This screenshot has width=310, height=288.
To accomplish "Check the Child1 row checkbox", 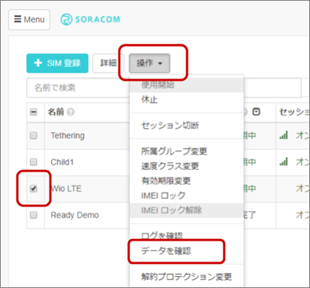I will point(33,162).
